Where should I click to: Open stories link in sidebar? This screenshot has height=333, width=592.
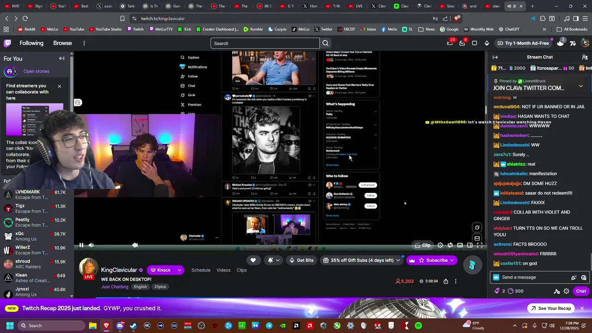(36, 71)
